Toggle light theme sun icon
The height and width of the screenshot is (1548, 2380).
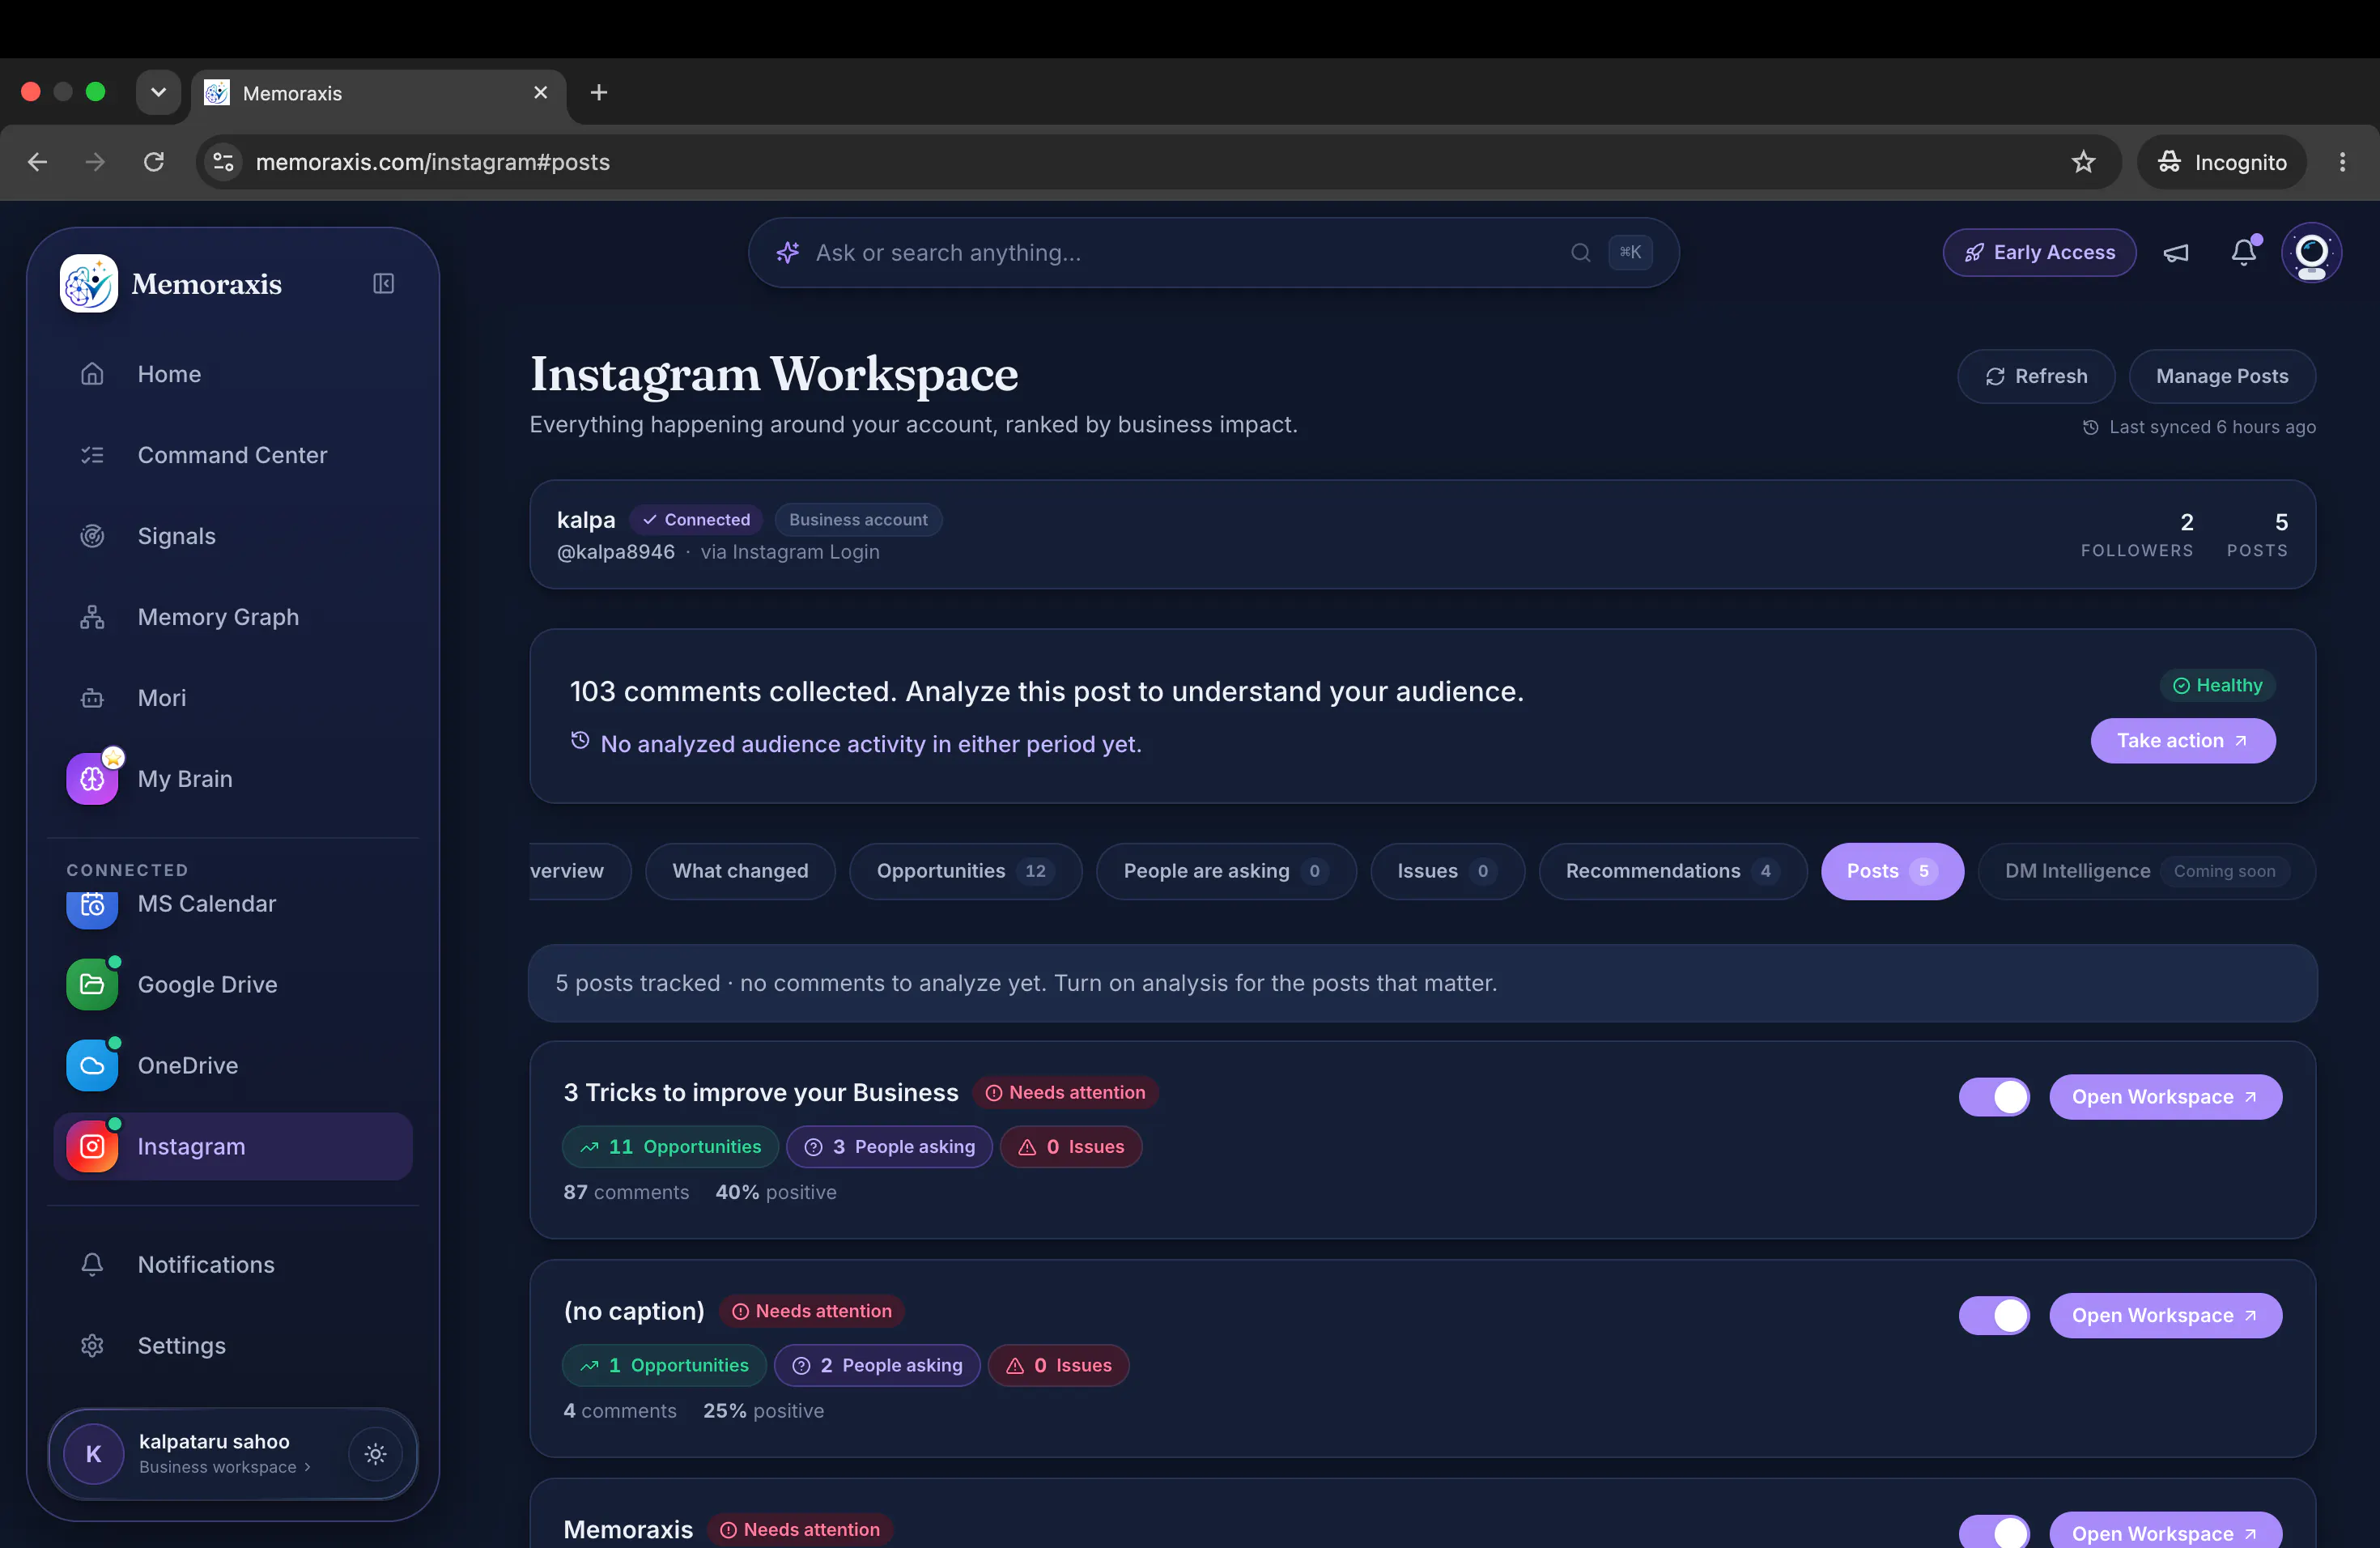(x=375, y=1454)
